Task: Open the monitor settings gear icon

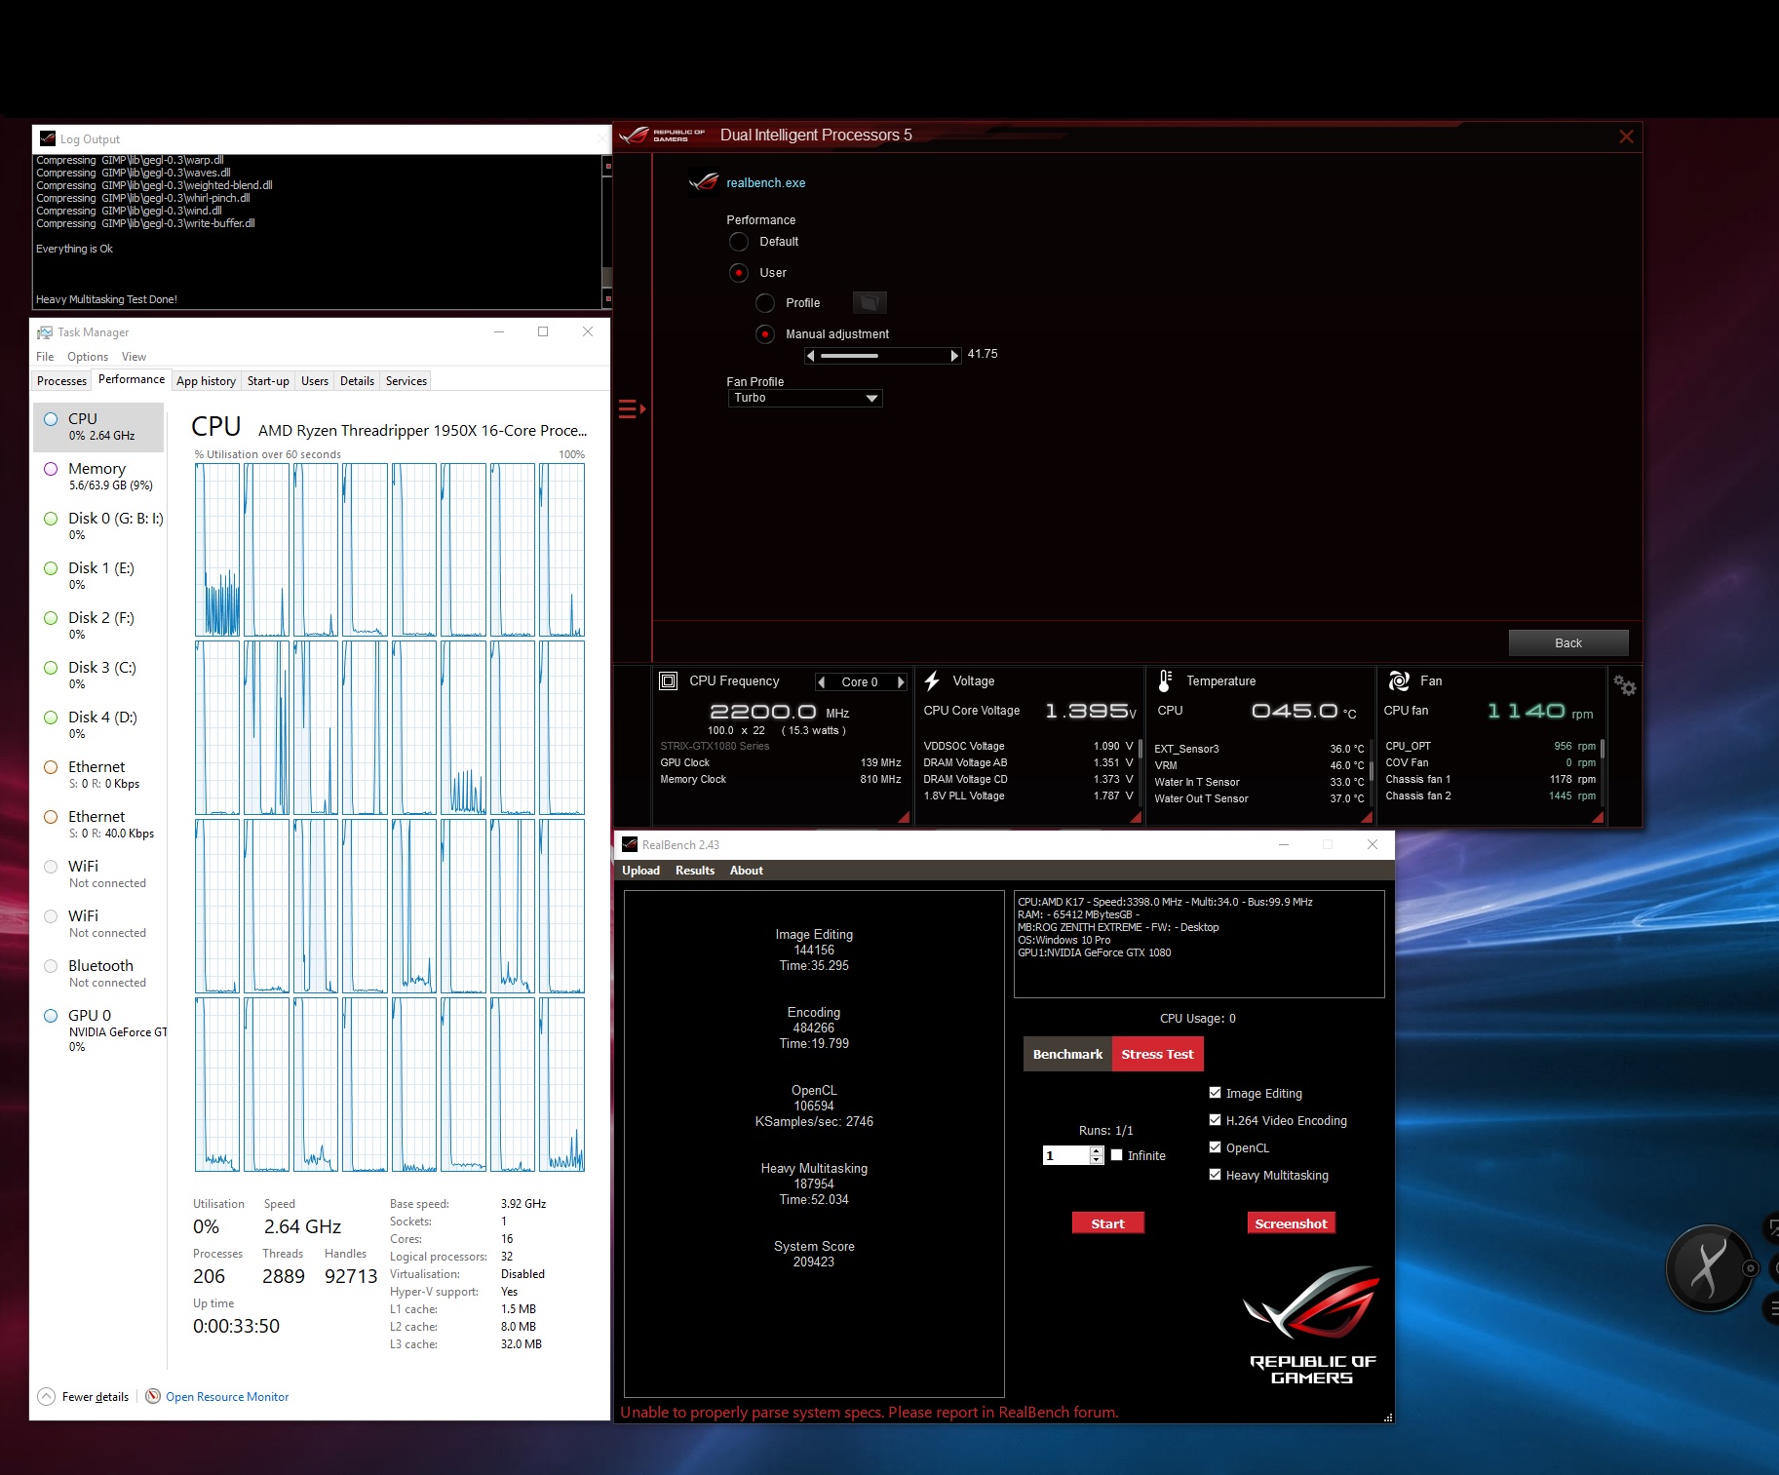Action: point(1624,686)
